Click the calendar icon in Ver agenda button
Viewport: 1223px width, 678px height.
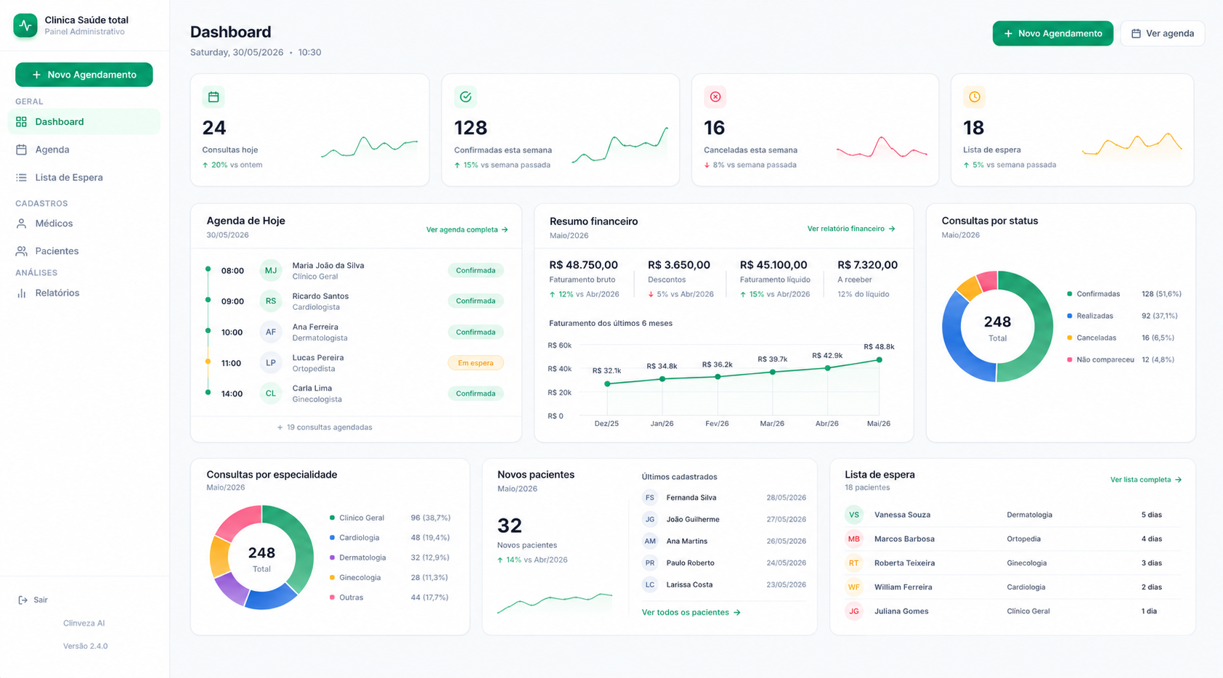[1136, 33]
